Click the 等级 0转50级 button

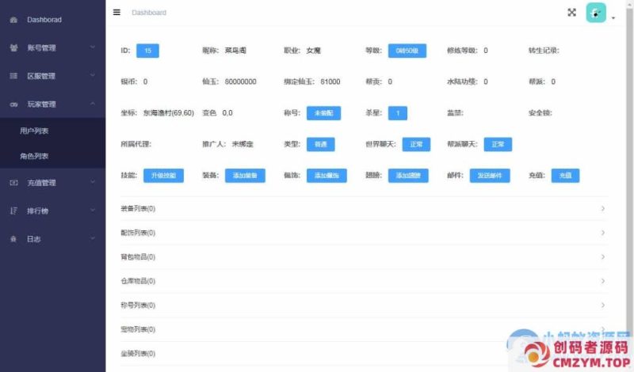407,51
